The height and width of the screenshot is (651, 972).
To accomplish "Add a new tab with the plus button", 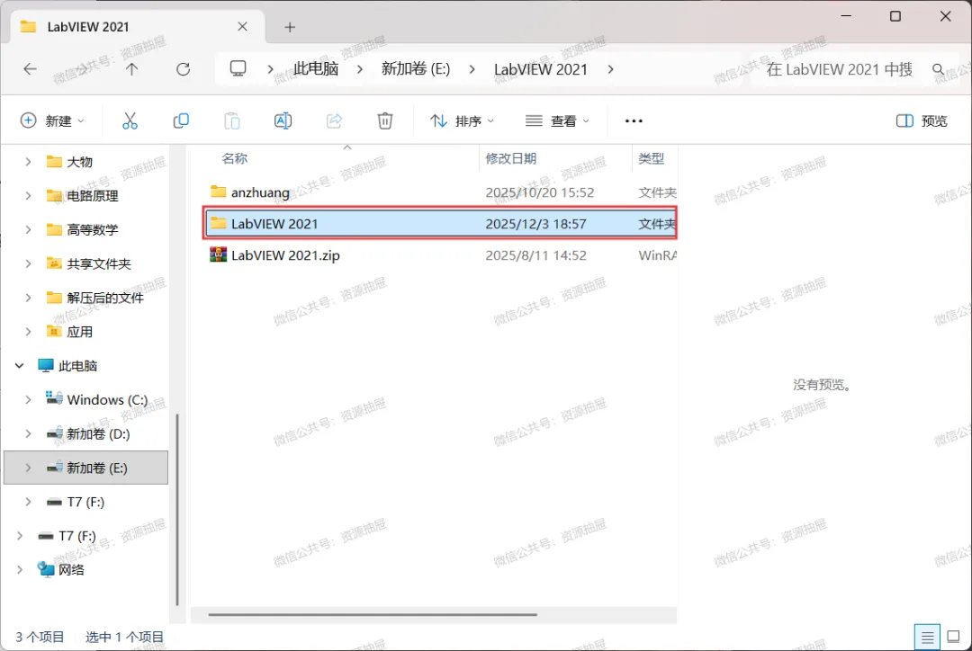I will click(290, 27).
